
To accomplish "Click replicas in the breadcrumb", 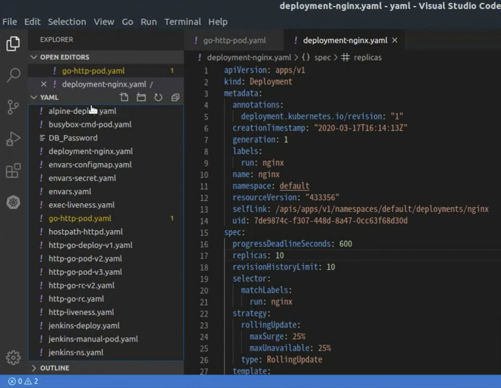I will 368,57.
